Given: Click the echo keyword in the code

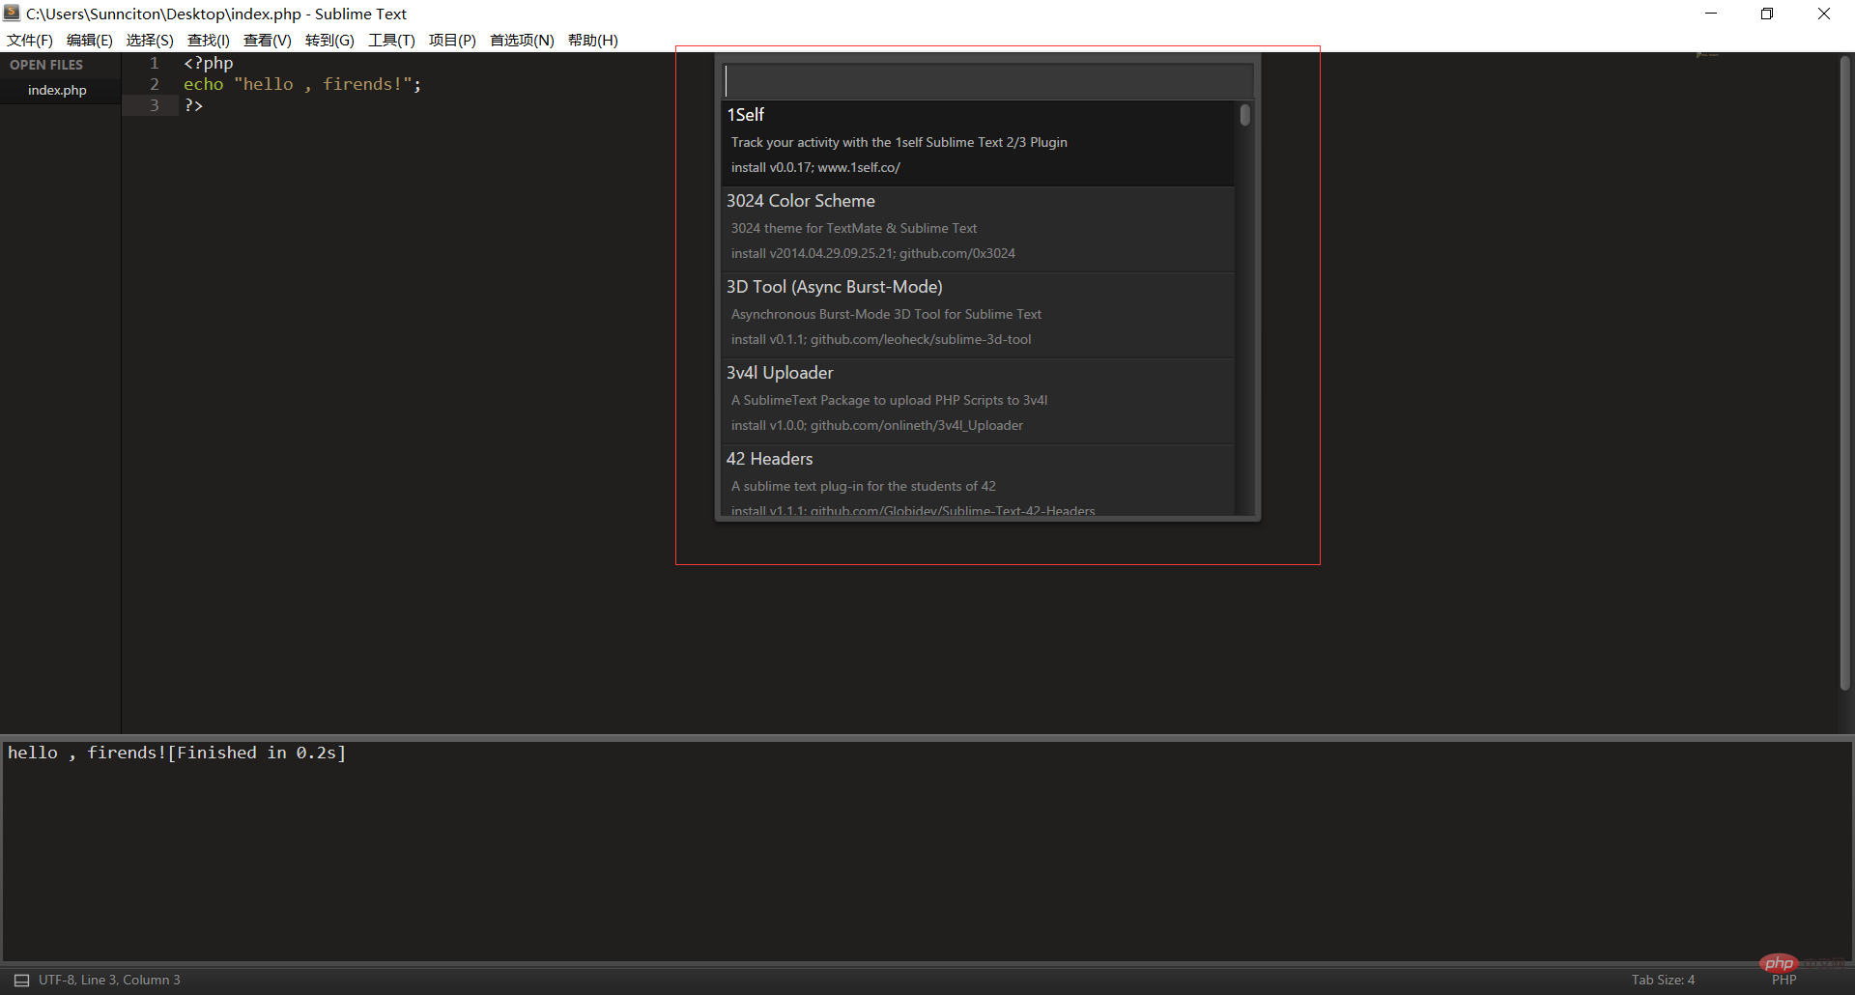Looking at the screenshot, I should (203, 84).
